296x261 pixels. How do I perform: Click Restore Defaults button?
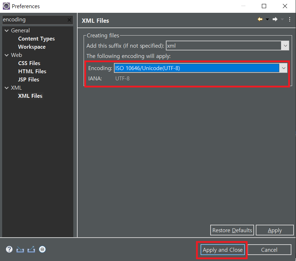coord(232,230)
